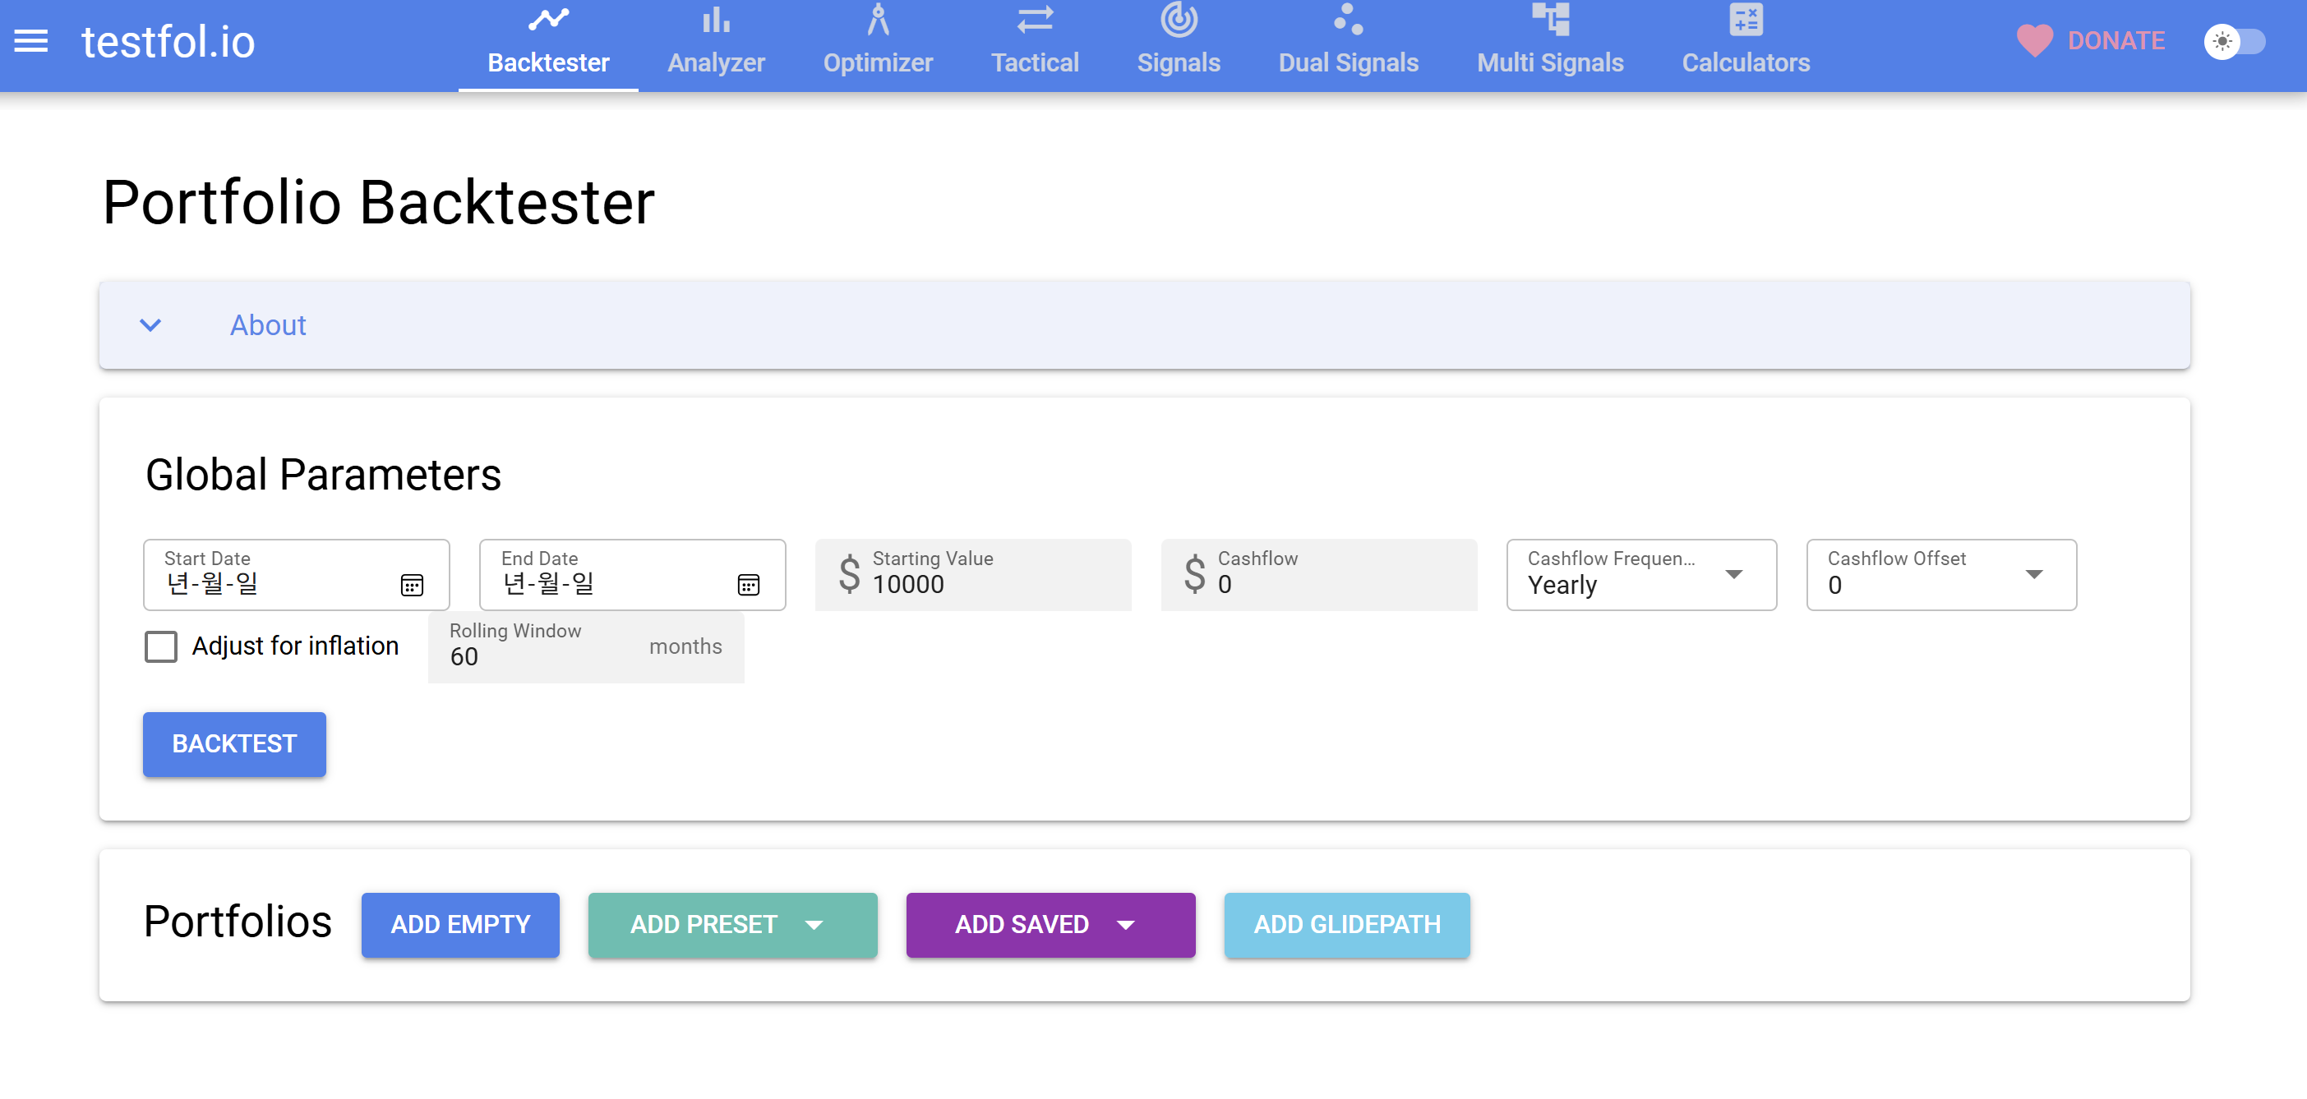Enable the Adjust for inflation checkbox
The image size is (2307, 1099).
click(x=161, y=646)
